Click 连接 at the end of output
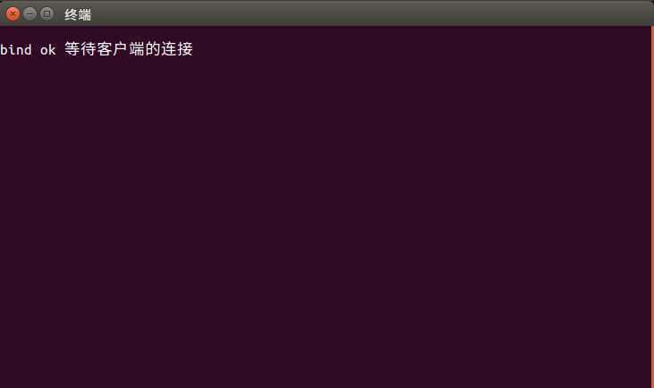This screenshot has width=654, height=388. (177, 49)
